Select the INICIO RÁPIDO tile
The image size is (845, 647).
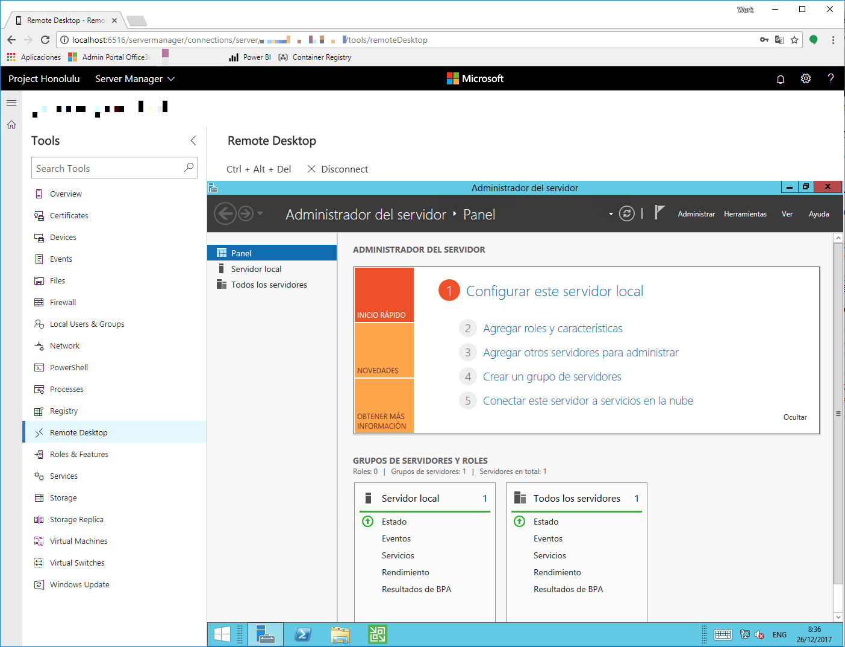tap(384, 295)
